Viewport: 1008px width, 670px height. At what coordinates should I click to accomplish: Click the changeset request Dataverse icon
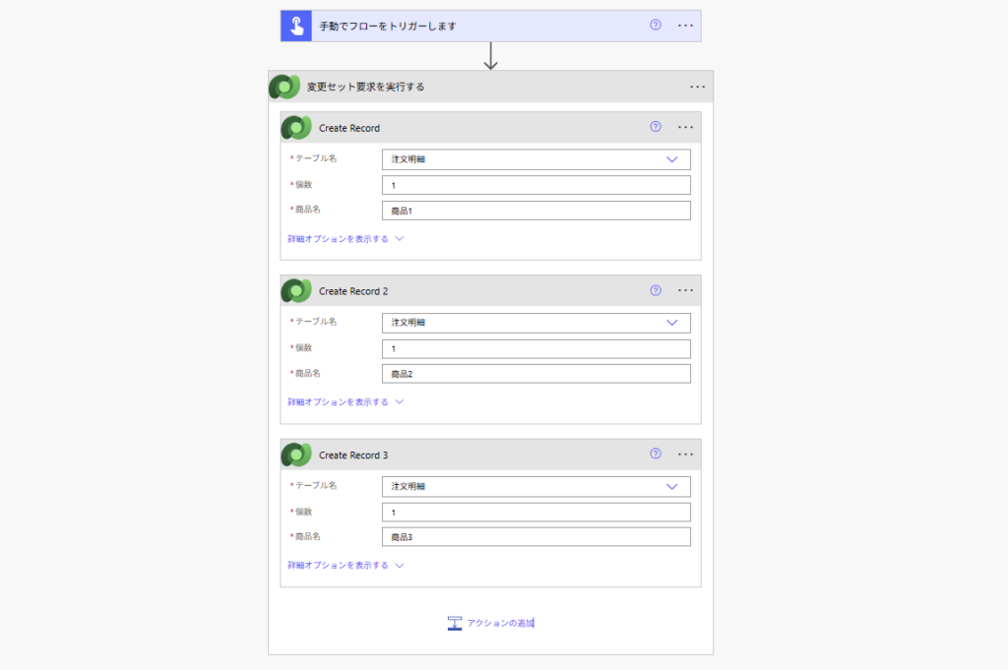284,87
